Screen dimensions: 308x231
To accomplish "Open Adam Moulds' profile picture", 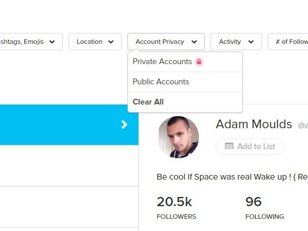I will (179, 137).
